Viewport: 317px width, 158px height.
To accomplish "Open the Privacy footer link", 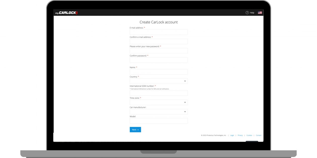I will [x=240, y=135].
